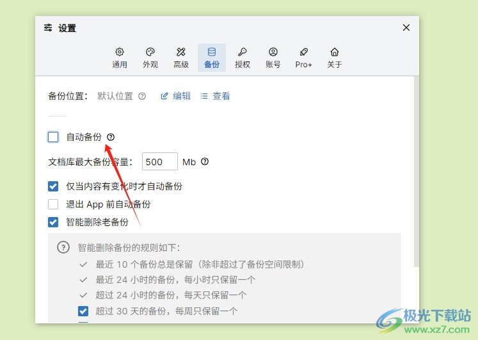The width and height of the screenshot is (478, 340).
Task: Uncheck 智能删除老备份 option
Action: click(53, 222)
